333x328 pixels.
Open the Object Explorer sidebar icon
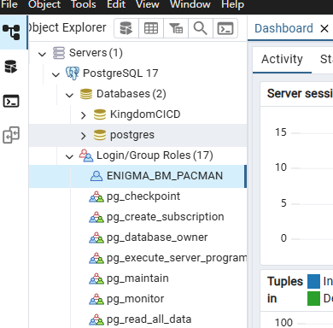11,32
